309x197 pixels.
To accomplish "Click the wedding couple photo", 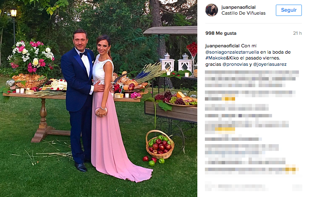I will coord(99,98).
